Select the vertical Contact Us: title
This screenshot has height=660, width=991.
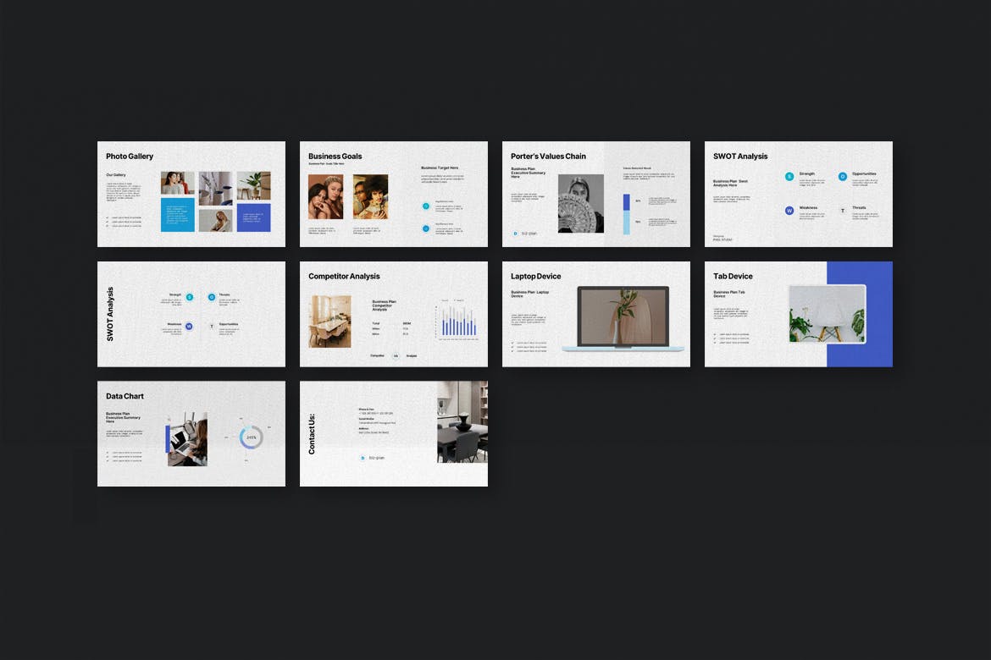[312, 434]
